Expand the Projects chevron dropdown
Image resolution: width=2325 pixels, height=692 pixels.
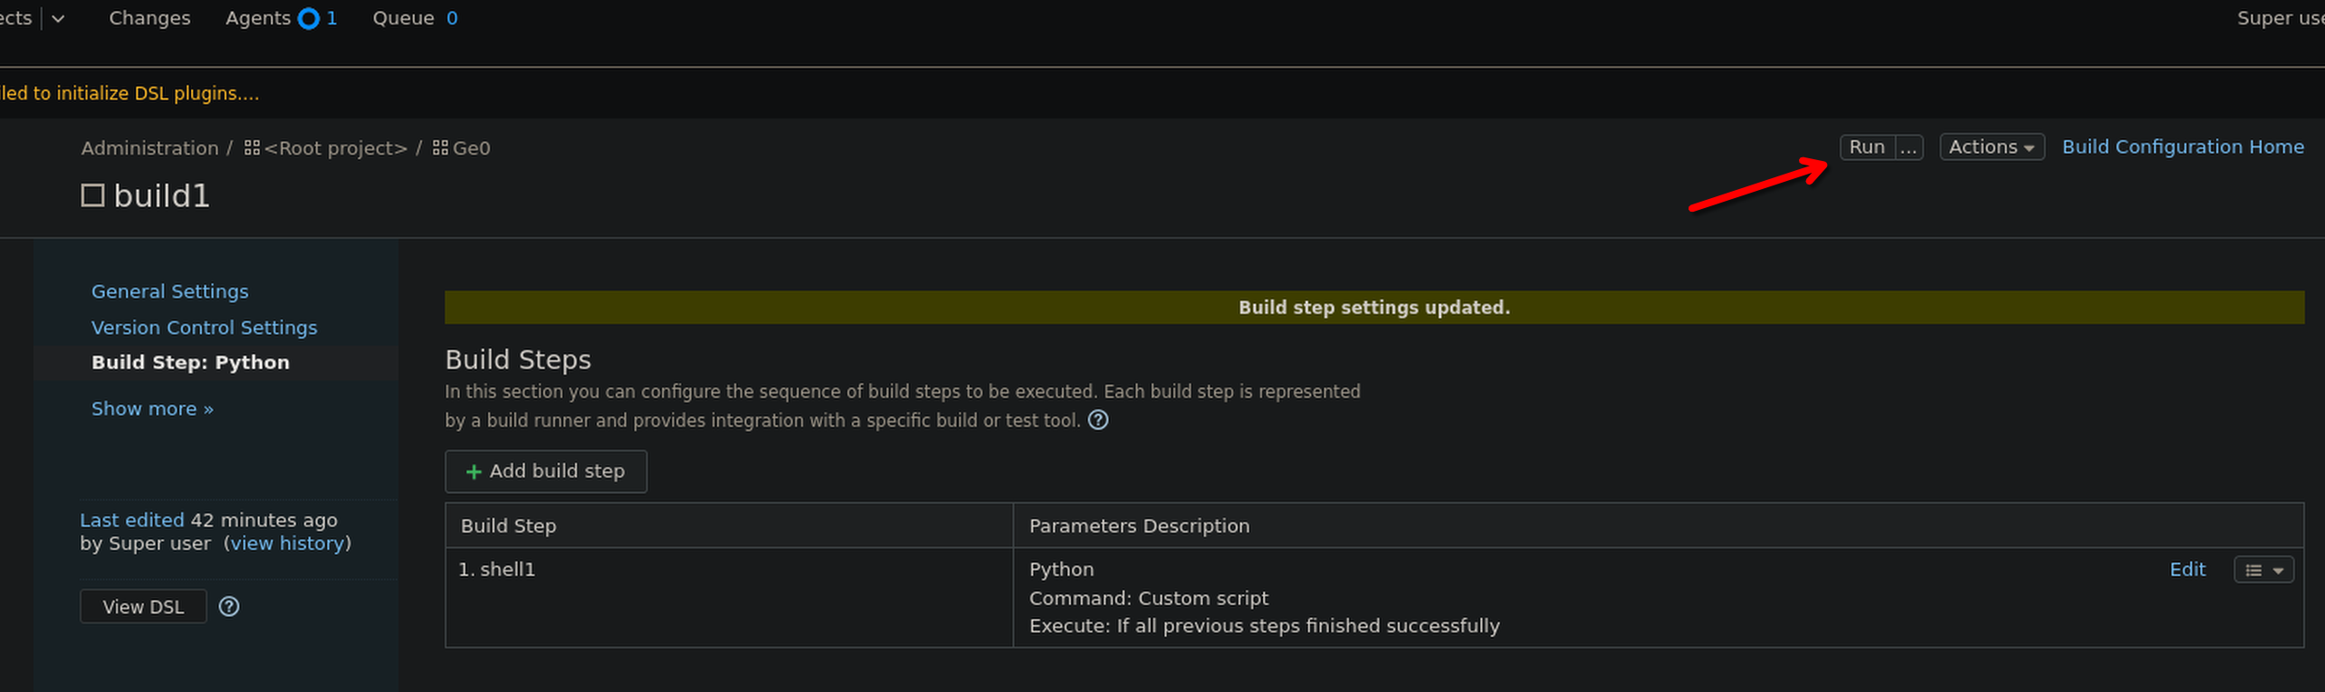point(58,18)
